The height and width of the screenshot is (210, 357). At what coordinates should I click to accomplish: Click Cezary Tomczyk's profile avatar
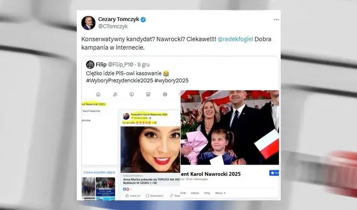tap(88, 23)
